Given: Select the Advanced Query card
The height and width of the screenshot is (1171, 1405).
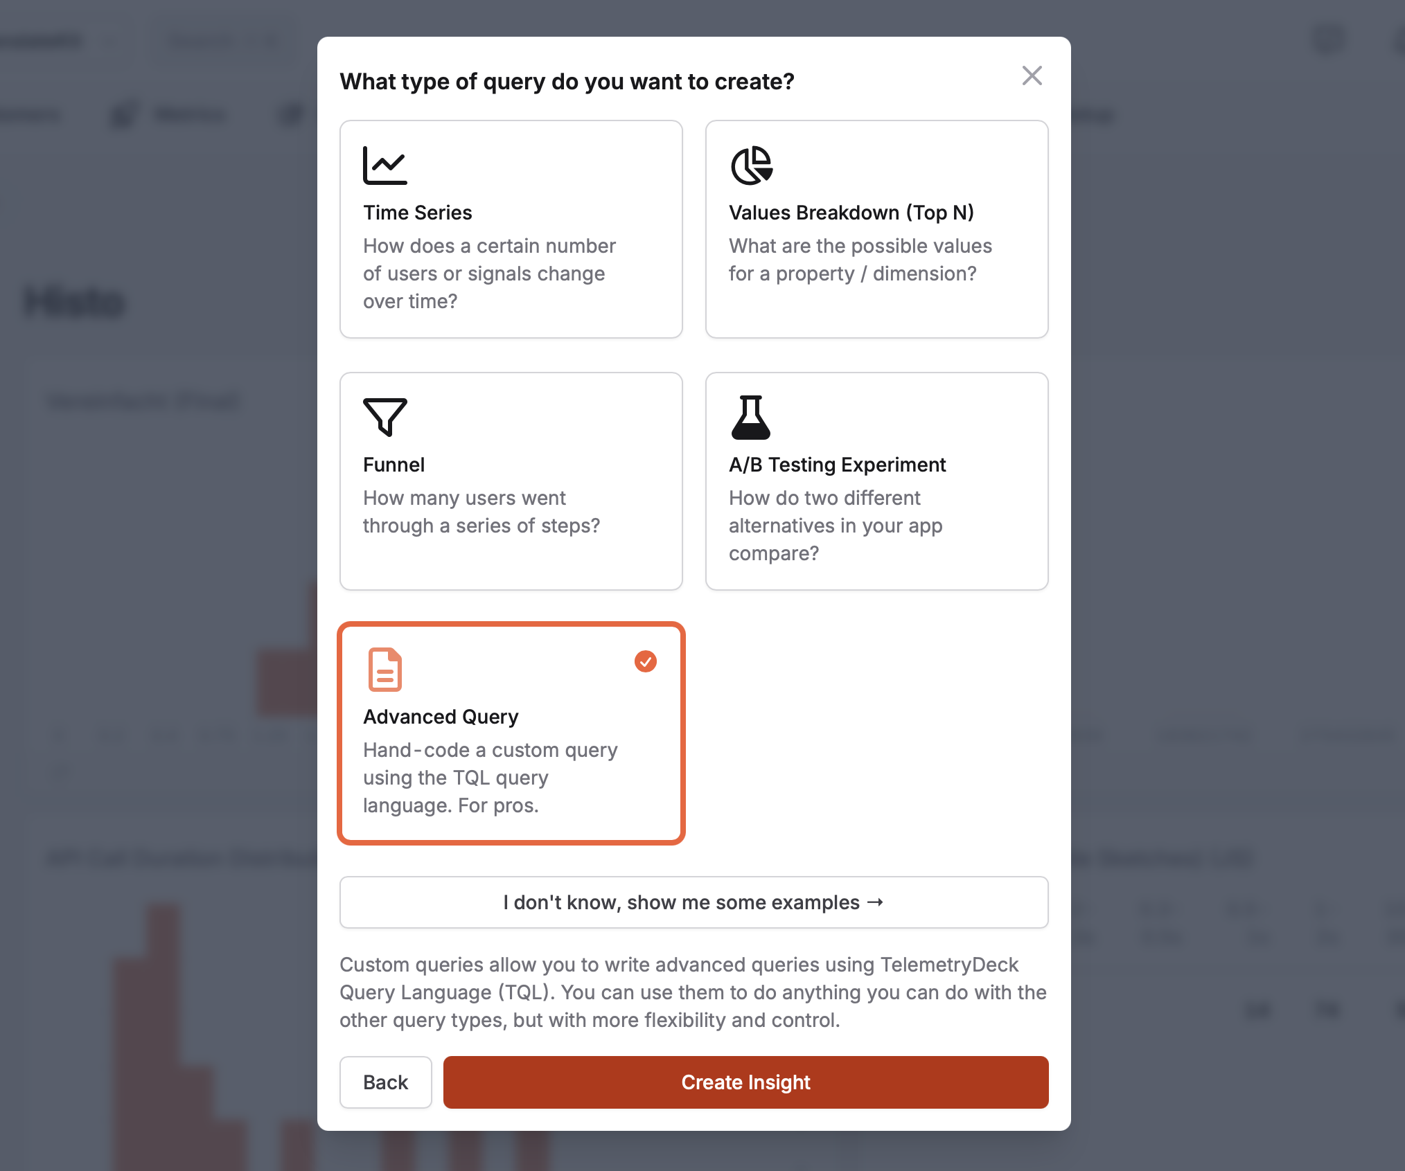Looking at the screenshot, I should pos(511,731).
